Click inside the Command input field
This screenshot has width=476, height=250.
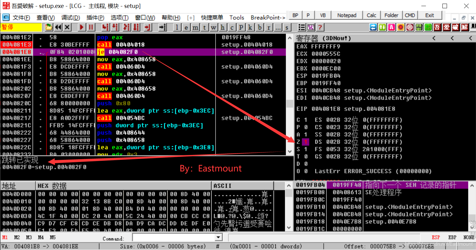click(174, 237)
